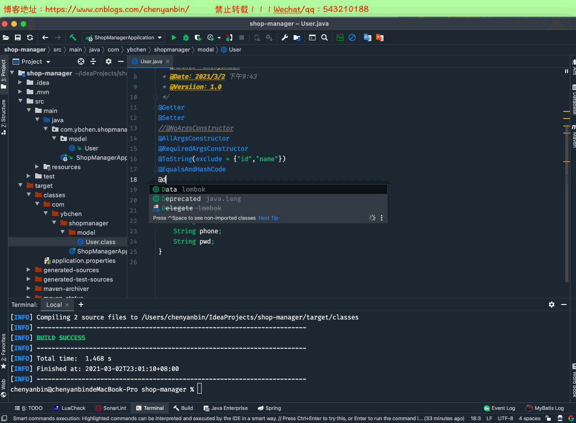Screen dimensions: 576x423
Task: Reload all from disk with the sync icon
Action: click(29, 37)
